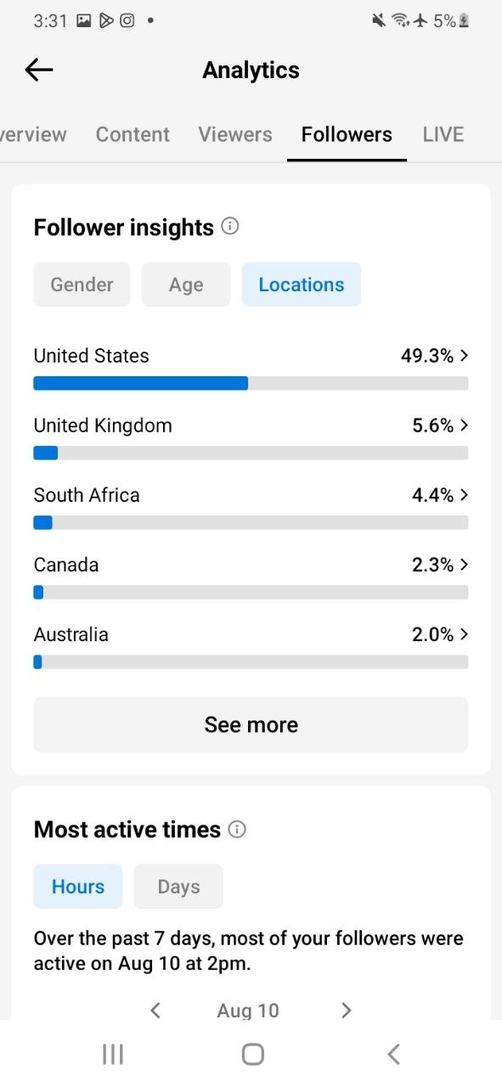Tap the Most active times info icon
This screenshot has height=1087, width=502.
point(237,829)
